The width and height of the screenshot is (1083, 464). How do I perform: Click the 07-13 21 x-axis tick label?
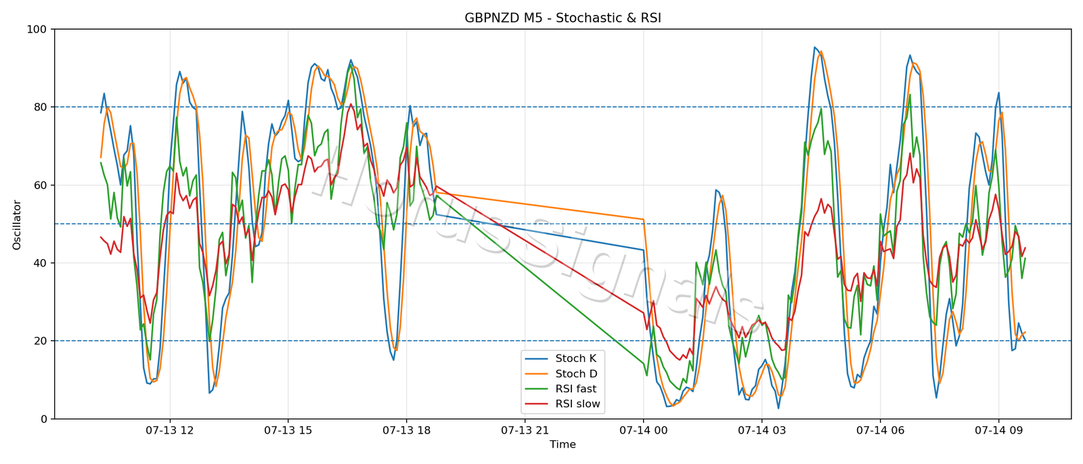click(x=525, y=430)
